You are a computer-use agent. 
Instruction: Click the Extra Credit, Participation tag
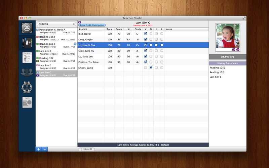pos(92,25)
